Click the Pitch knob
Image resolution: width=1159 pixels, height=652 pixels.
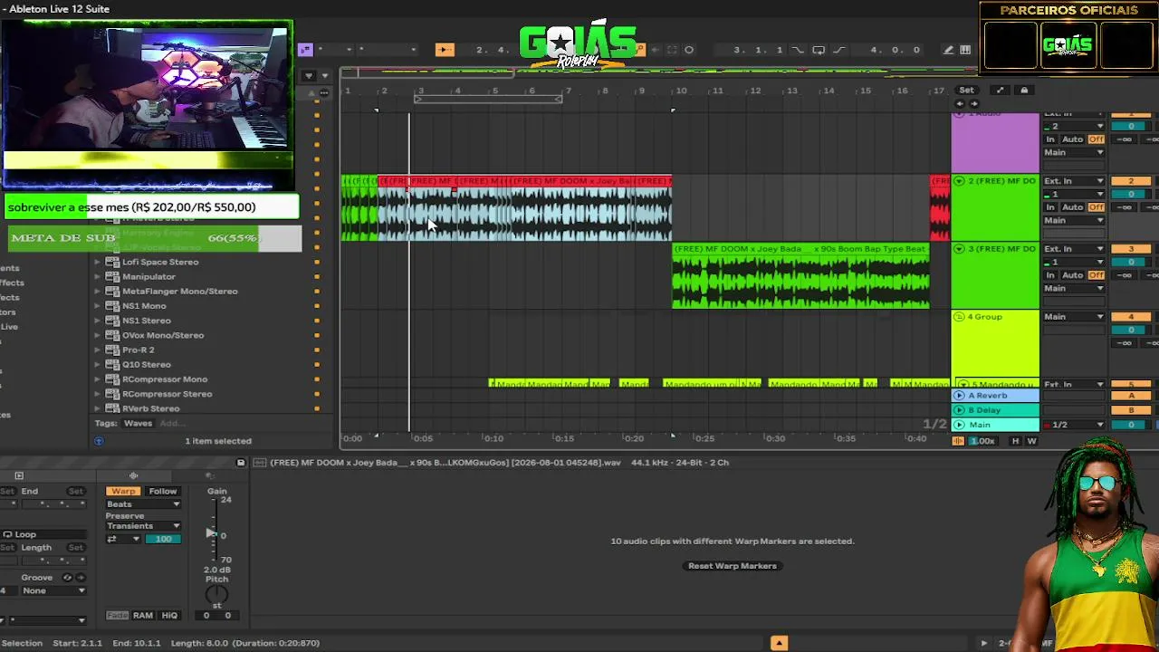[x=216, y=595]
